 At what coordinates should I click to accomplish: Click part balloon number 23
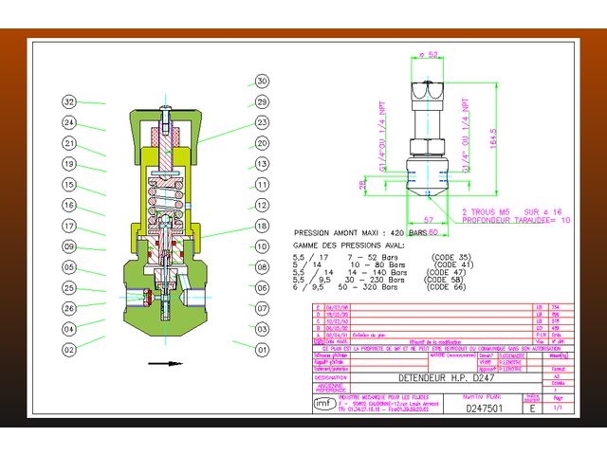coord(262,122)
